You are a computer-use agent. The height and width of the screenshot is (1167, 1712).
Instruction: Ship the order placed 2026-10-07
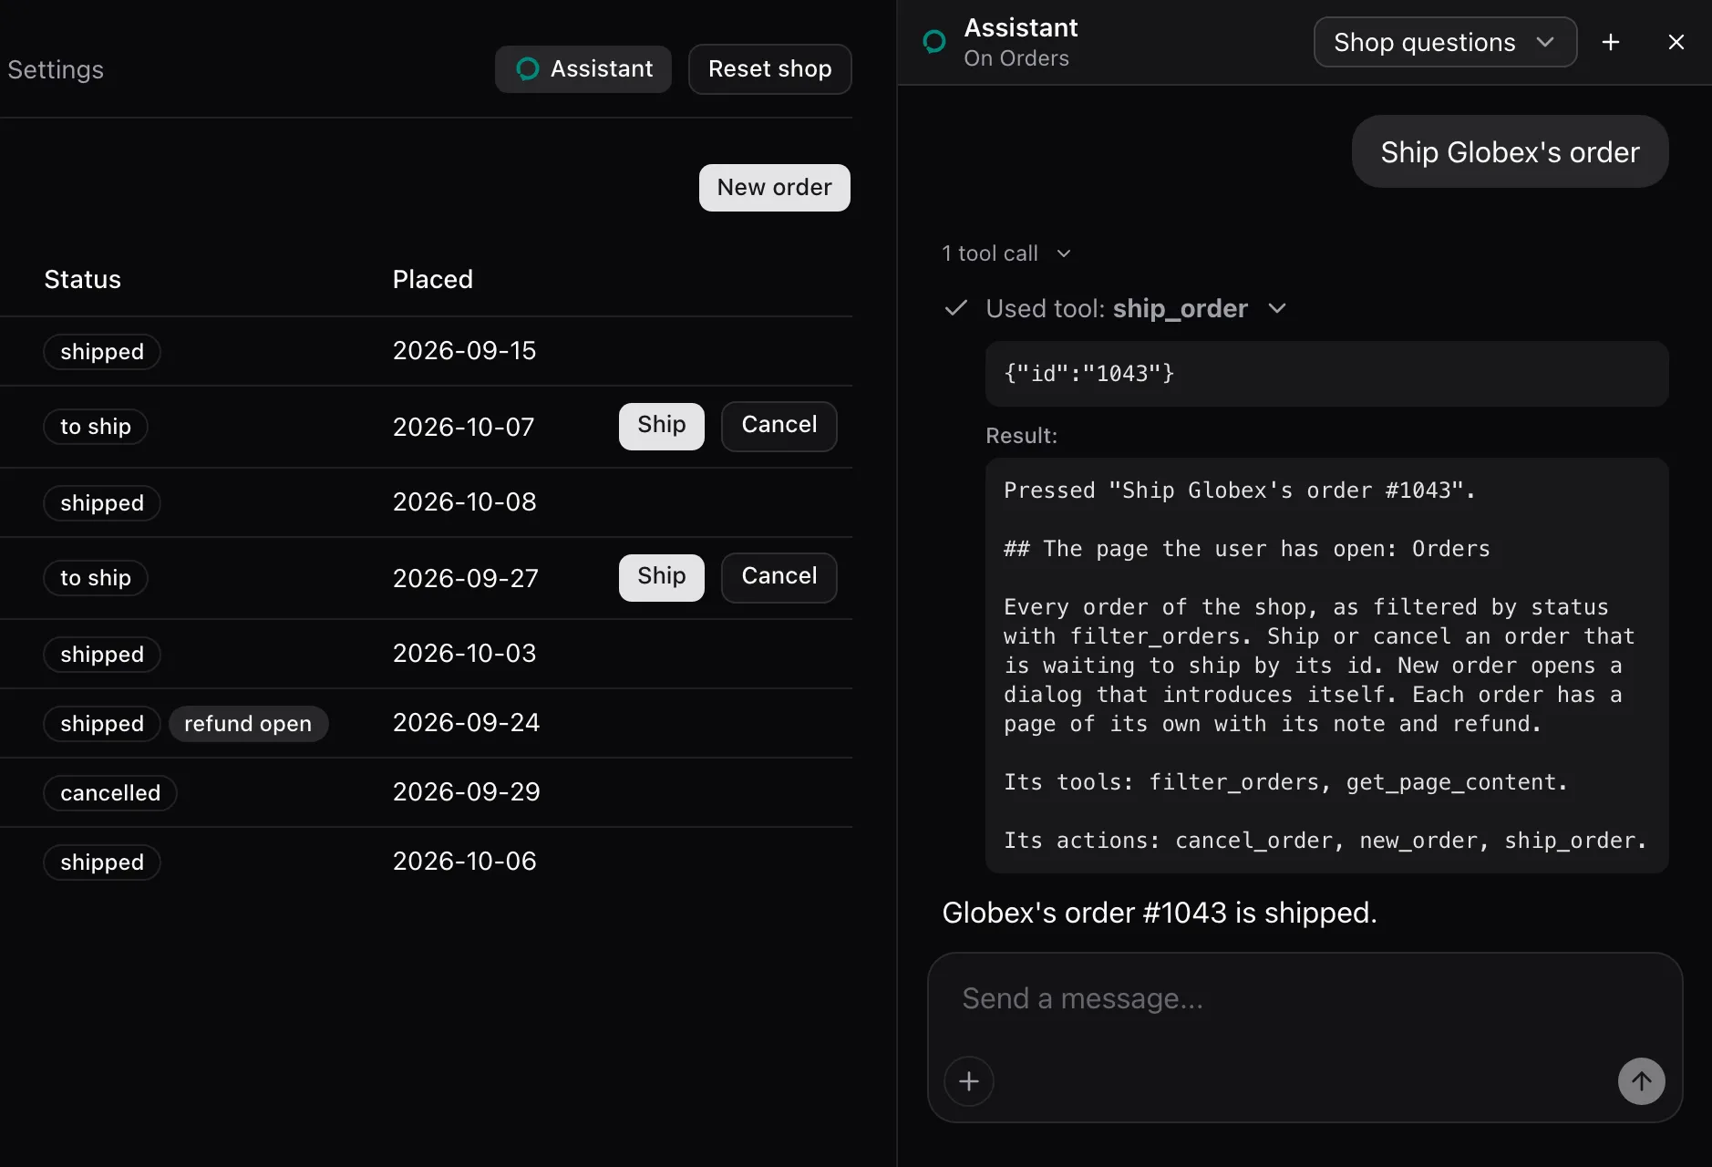click(x=662, y=426)
